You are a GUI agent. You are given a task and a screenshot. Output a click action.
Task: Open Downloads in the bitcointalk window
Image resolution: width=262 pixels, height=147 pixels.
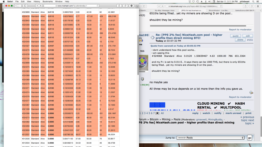[258, 6]
